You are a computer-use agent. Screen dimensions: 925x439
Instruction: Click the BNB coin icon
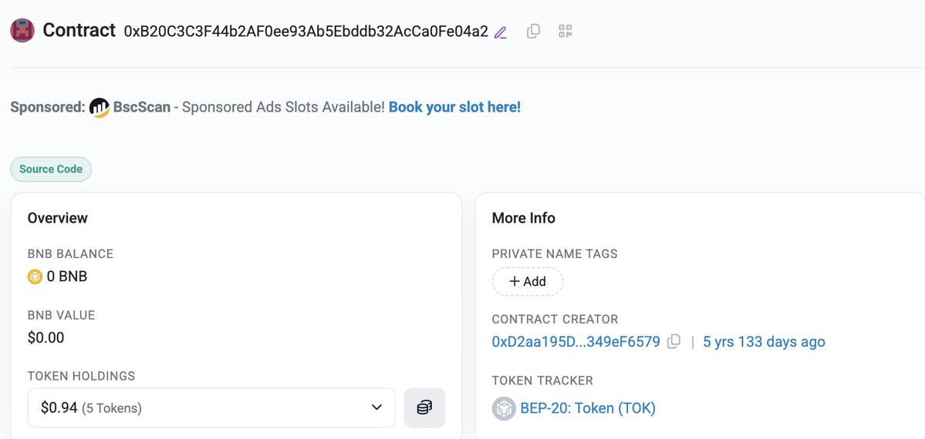(x=35, y=276)
